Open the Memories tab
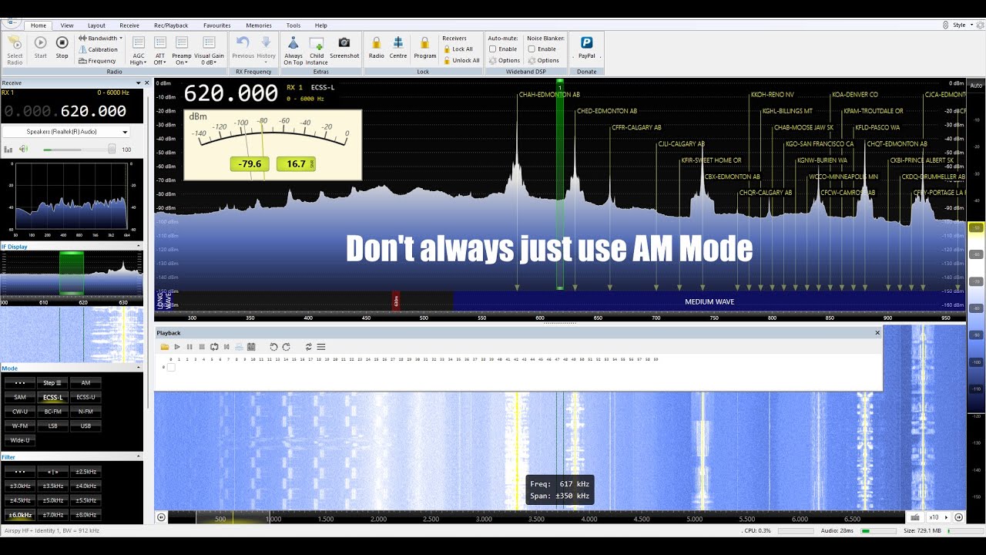 [259, 25]
